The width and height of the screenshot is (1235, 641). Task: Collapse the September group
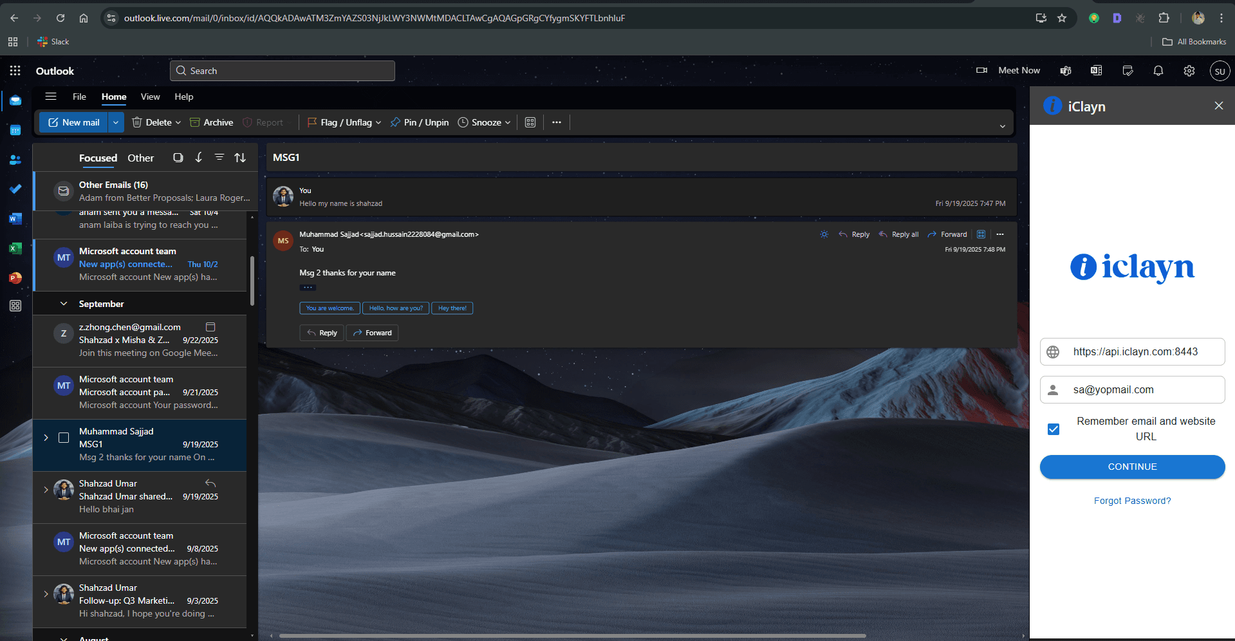coord(64,304)
